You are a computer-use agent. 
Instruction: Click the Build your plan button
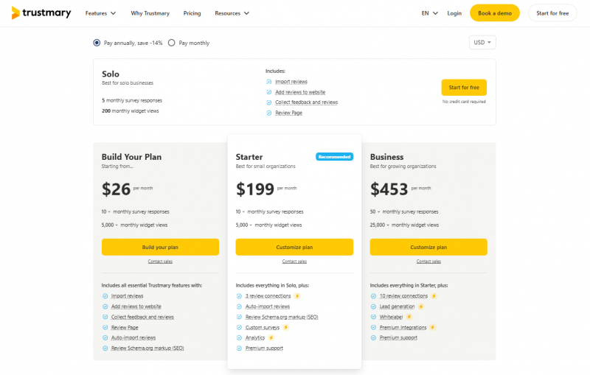coord(160,248)
